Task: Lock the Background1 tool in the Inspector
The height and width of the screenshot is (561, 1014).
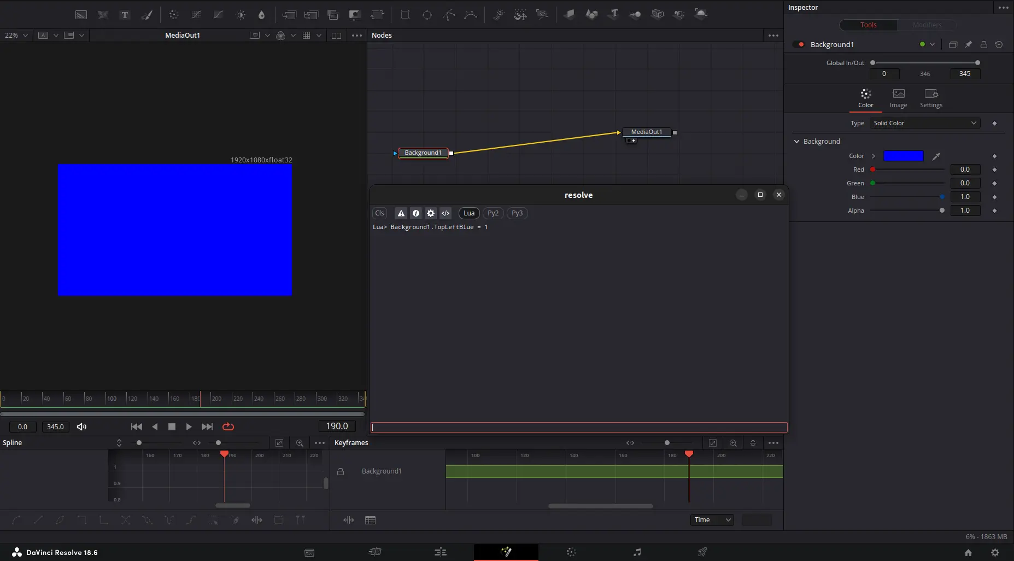Action: (983, 44)
